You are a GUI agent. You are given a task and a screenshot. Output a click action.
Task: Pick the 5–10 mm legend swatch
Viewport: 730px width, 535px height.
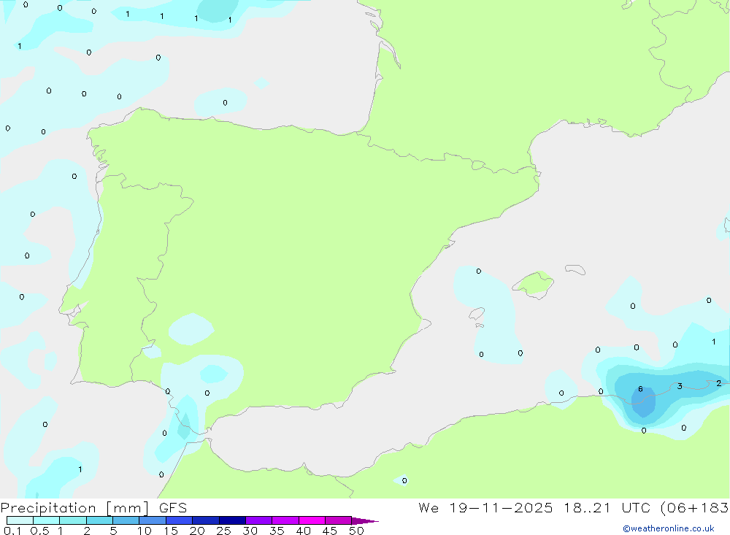[x=126, y=520]
